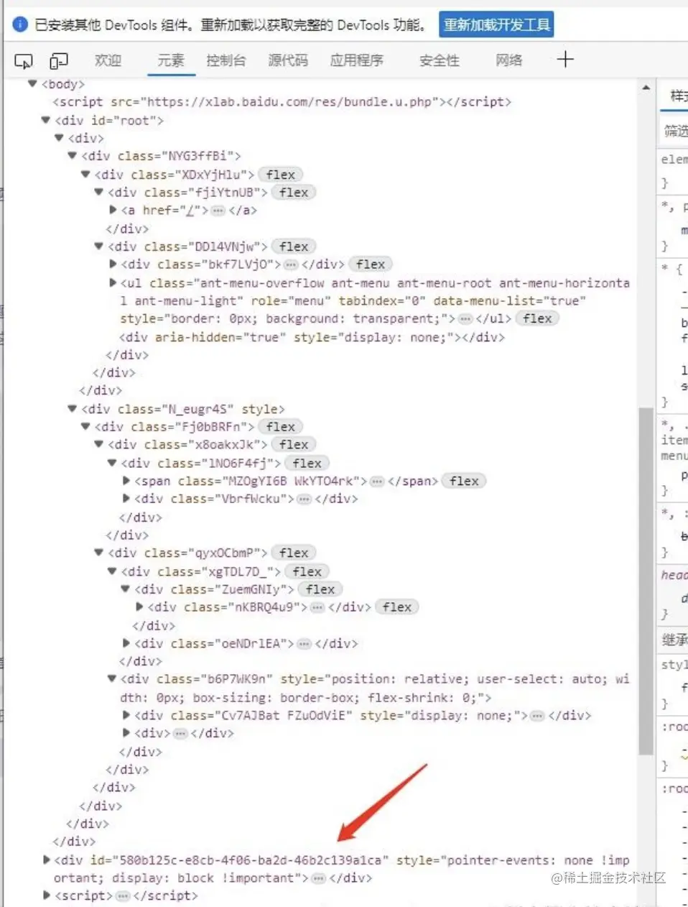Toggle flex badge beside x8oakxJk div
688x907 pixels.
(x=294, y=445)
